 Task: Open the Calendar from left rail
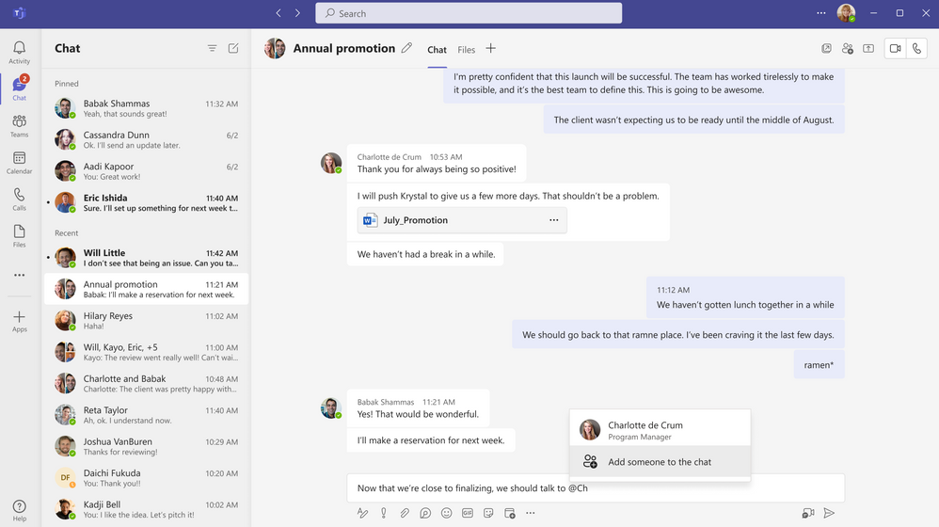19,164
